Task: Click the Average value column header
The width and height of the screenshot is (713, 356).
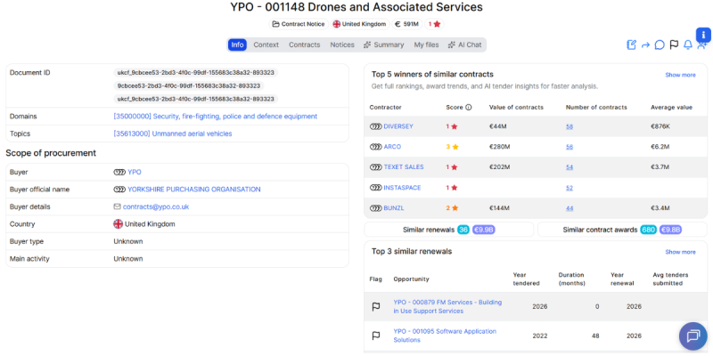Action: (x=671, y=108)
